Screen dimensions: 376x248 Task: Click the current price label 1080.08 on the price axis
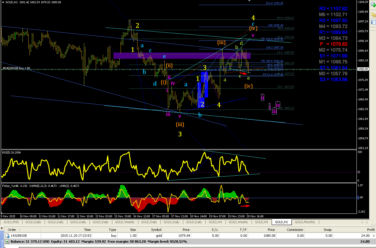pos(362,69)
